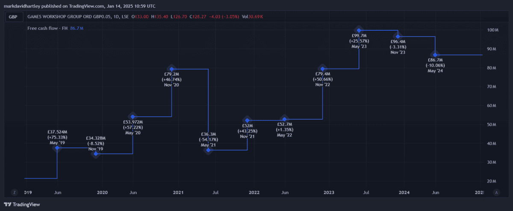Select the Nov '22 £79.4M data point

point(323,69)
